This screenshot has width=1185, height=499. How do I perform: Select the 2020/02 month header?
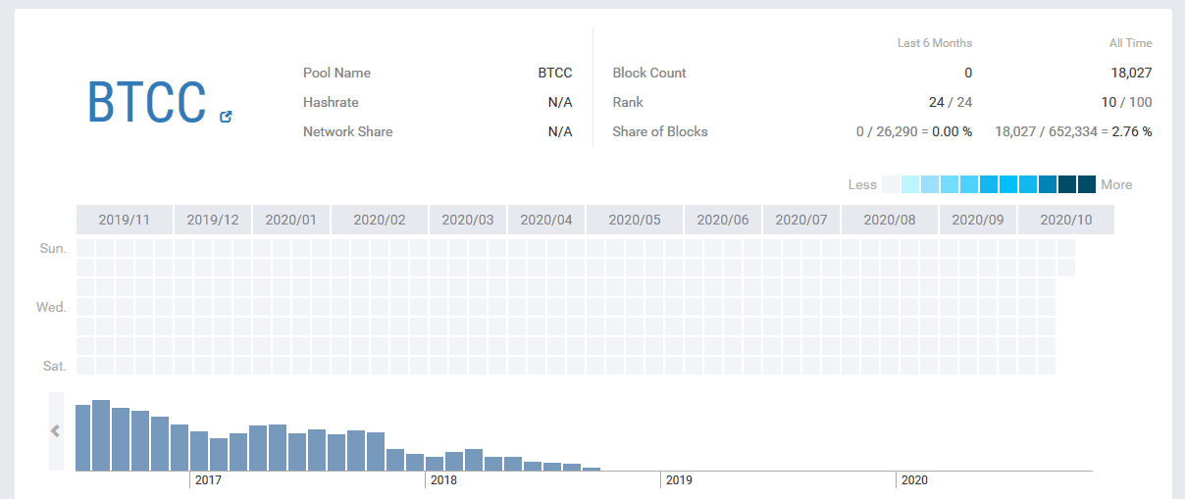coord(380,220)
